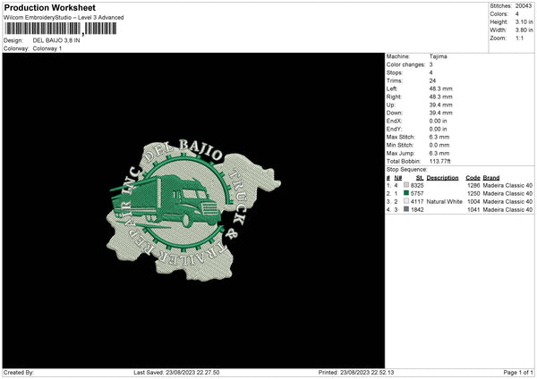The width and height of the screenshot is (537, 379).
Task: Click the 'Max Jump:' label
Action: [x=400, y=153]
